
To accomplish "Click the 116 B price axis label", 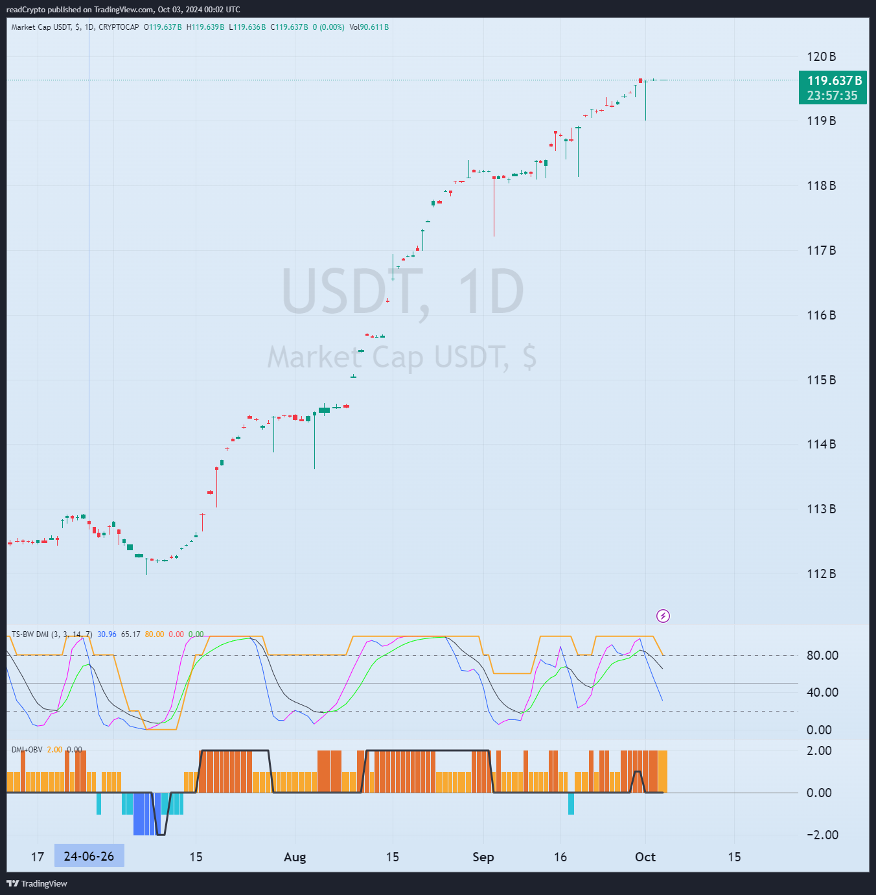I will coord(821,315).
